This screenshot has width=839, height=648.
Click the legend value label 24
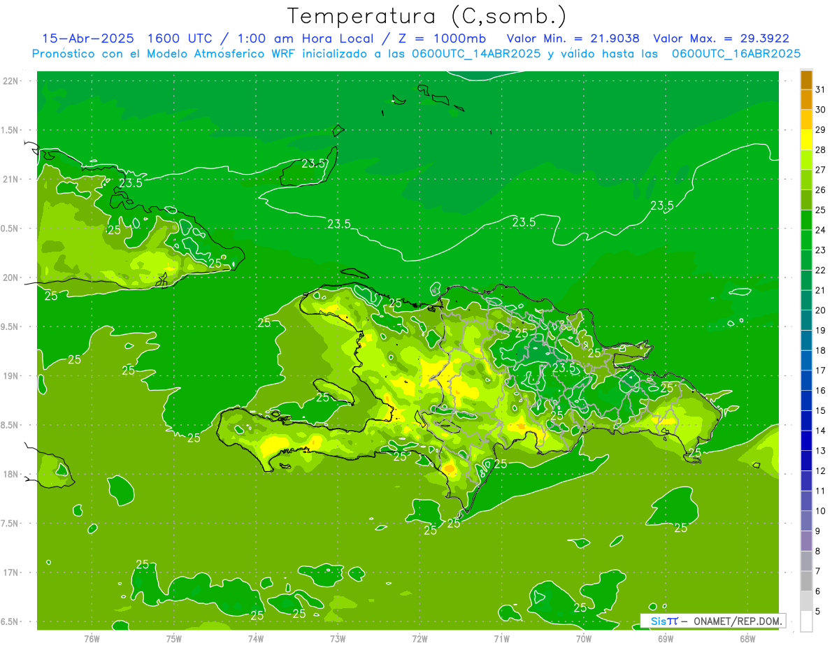820,230
